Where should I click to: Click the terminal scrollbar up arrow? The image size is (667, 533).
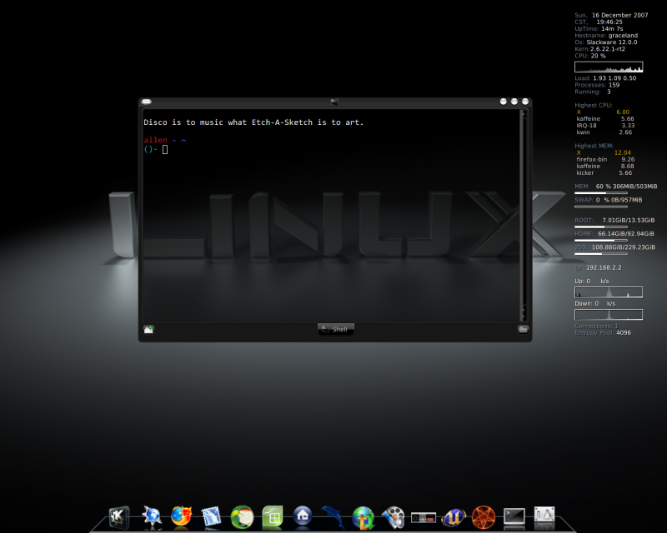pos(523,113)
